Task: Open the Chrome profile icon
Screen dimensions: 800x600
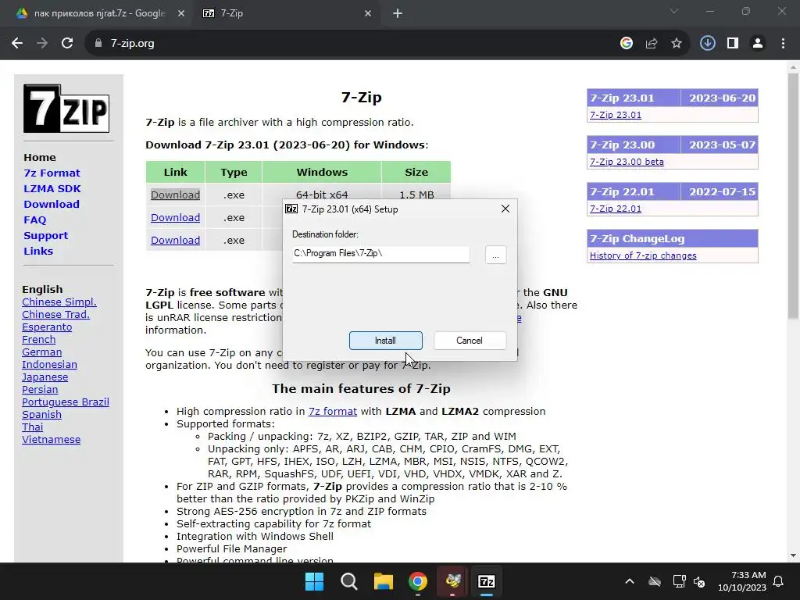Action: [758, 44]
